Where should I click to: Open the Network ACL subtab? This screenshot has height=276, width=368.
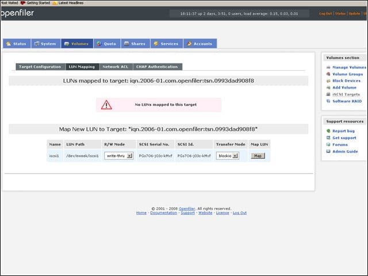click(x=116, y=67)
